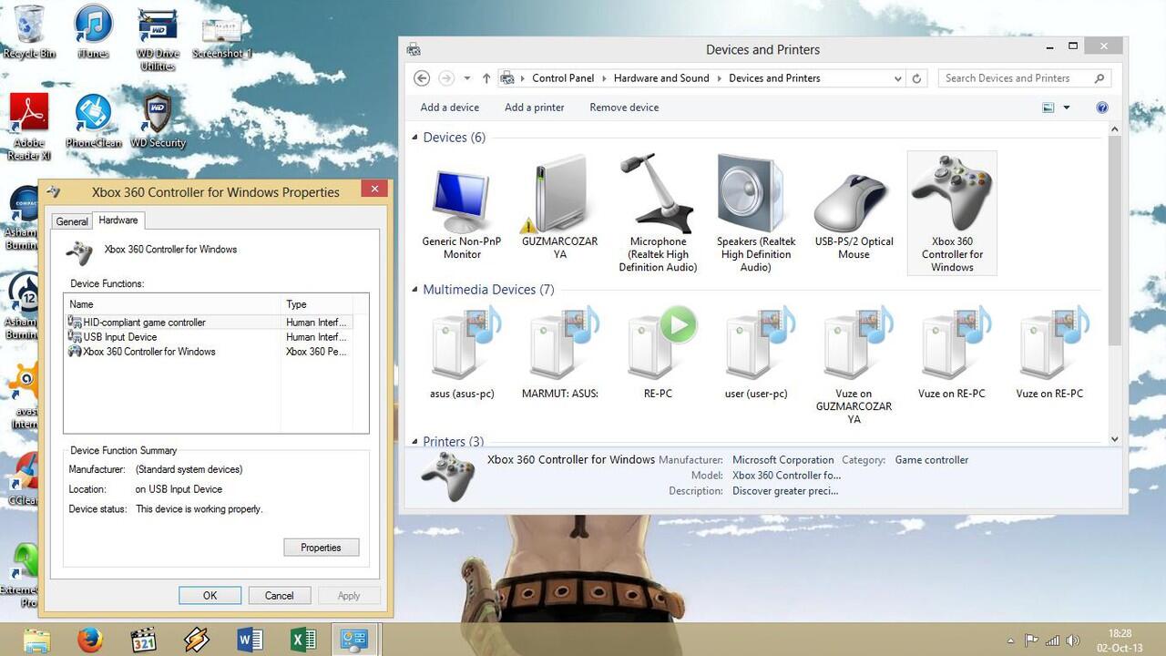Screen dimensions: 1166x656
Task: Select the Xbox 360 Controller for Windows device
Action: (x=952, y=213)
